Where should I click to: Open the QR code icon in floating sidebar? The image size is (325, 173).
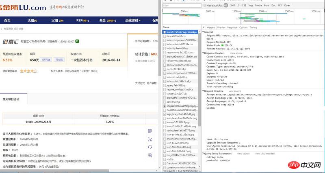click(x=150, y=131)
